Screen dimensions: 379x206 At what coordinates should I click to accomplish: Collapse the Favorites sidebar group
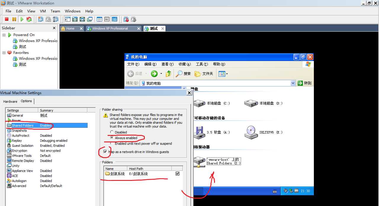pyautogui.click(x=4, y=53)
